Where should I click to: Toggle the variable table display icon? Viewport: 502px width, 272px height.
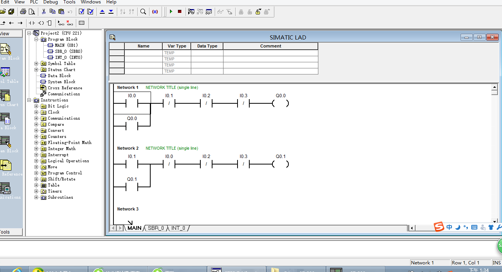(x=82, y=23)
